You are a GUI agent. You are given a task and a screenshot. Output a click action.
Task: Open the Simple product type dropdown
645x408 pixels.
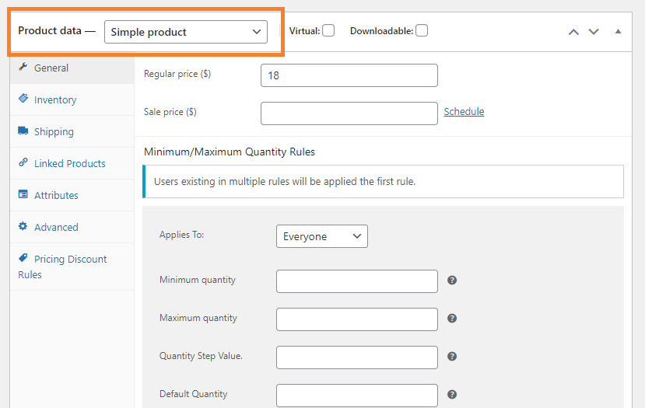pyautogui.click(x=186, y=32)
